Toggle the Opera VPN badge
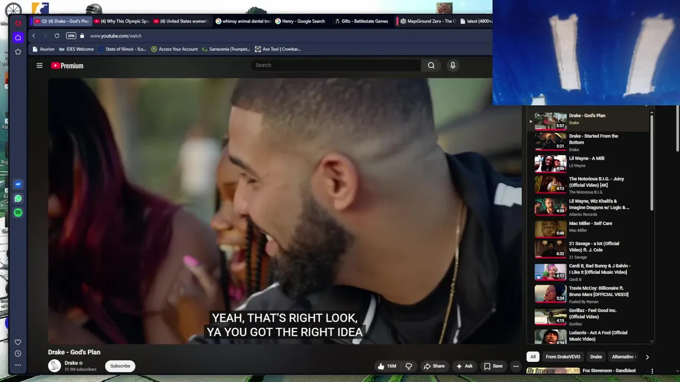 71,36
